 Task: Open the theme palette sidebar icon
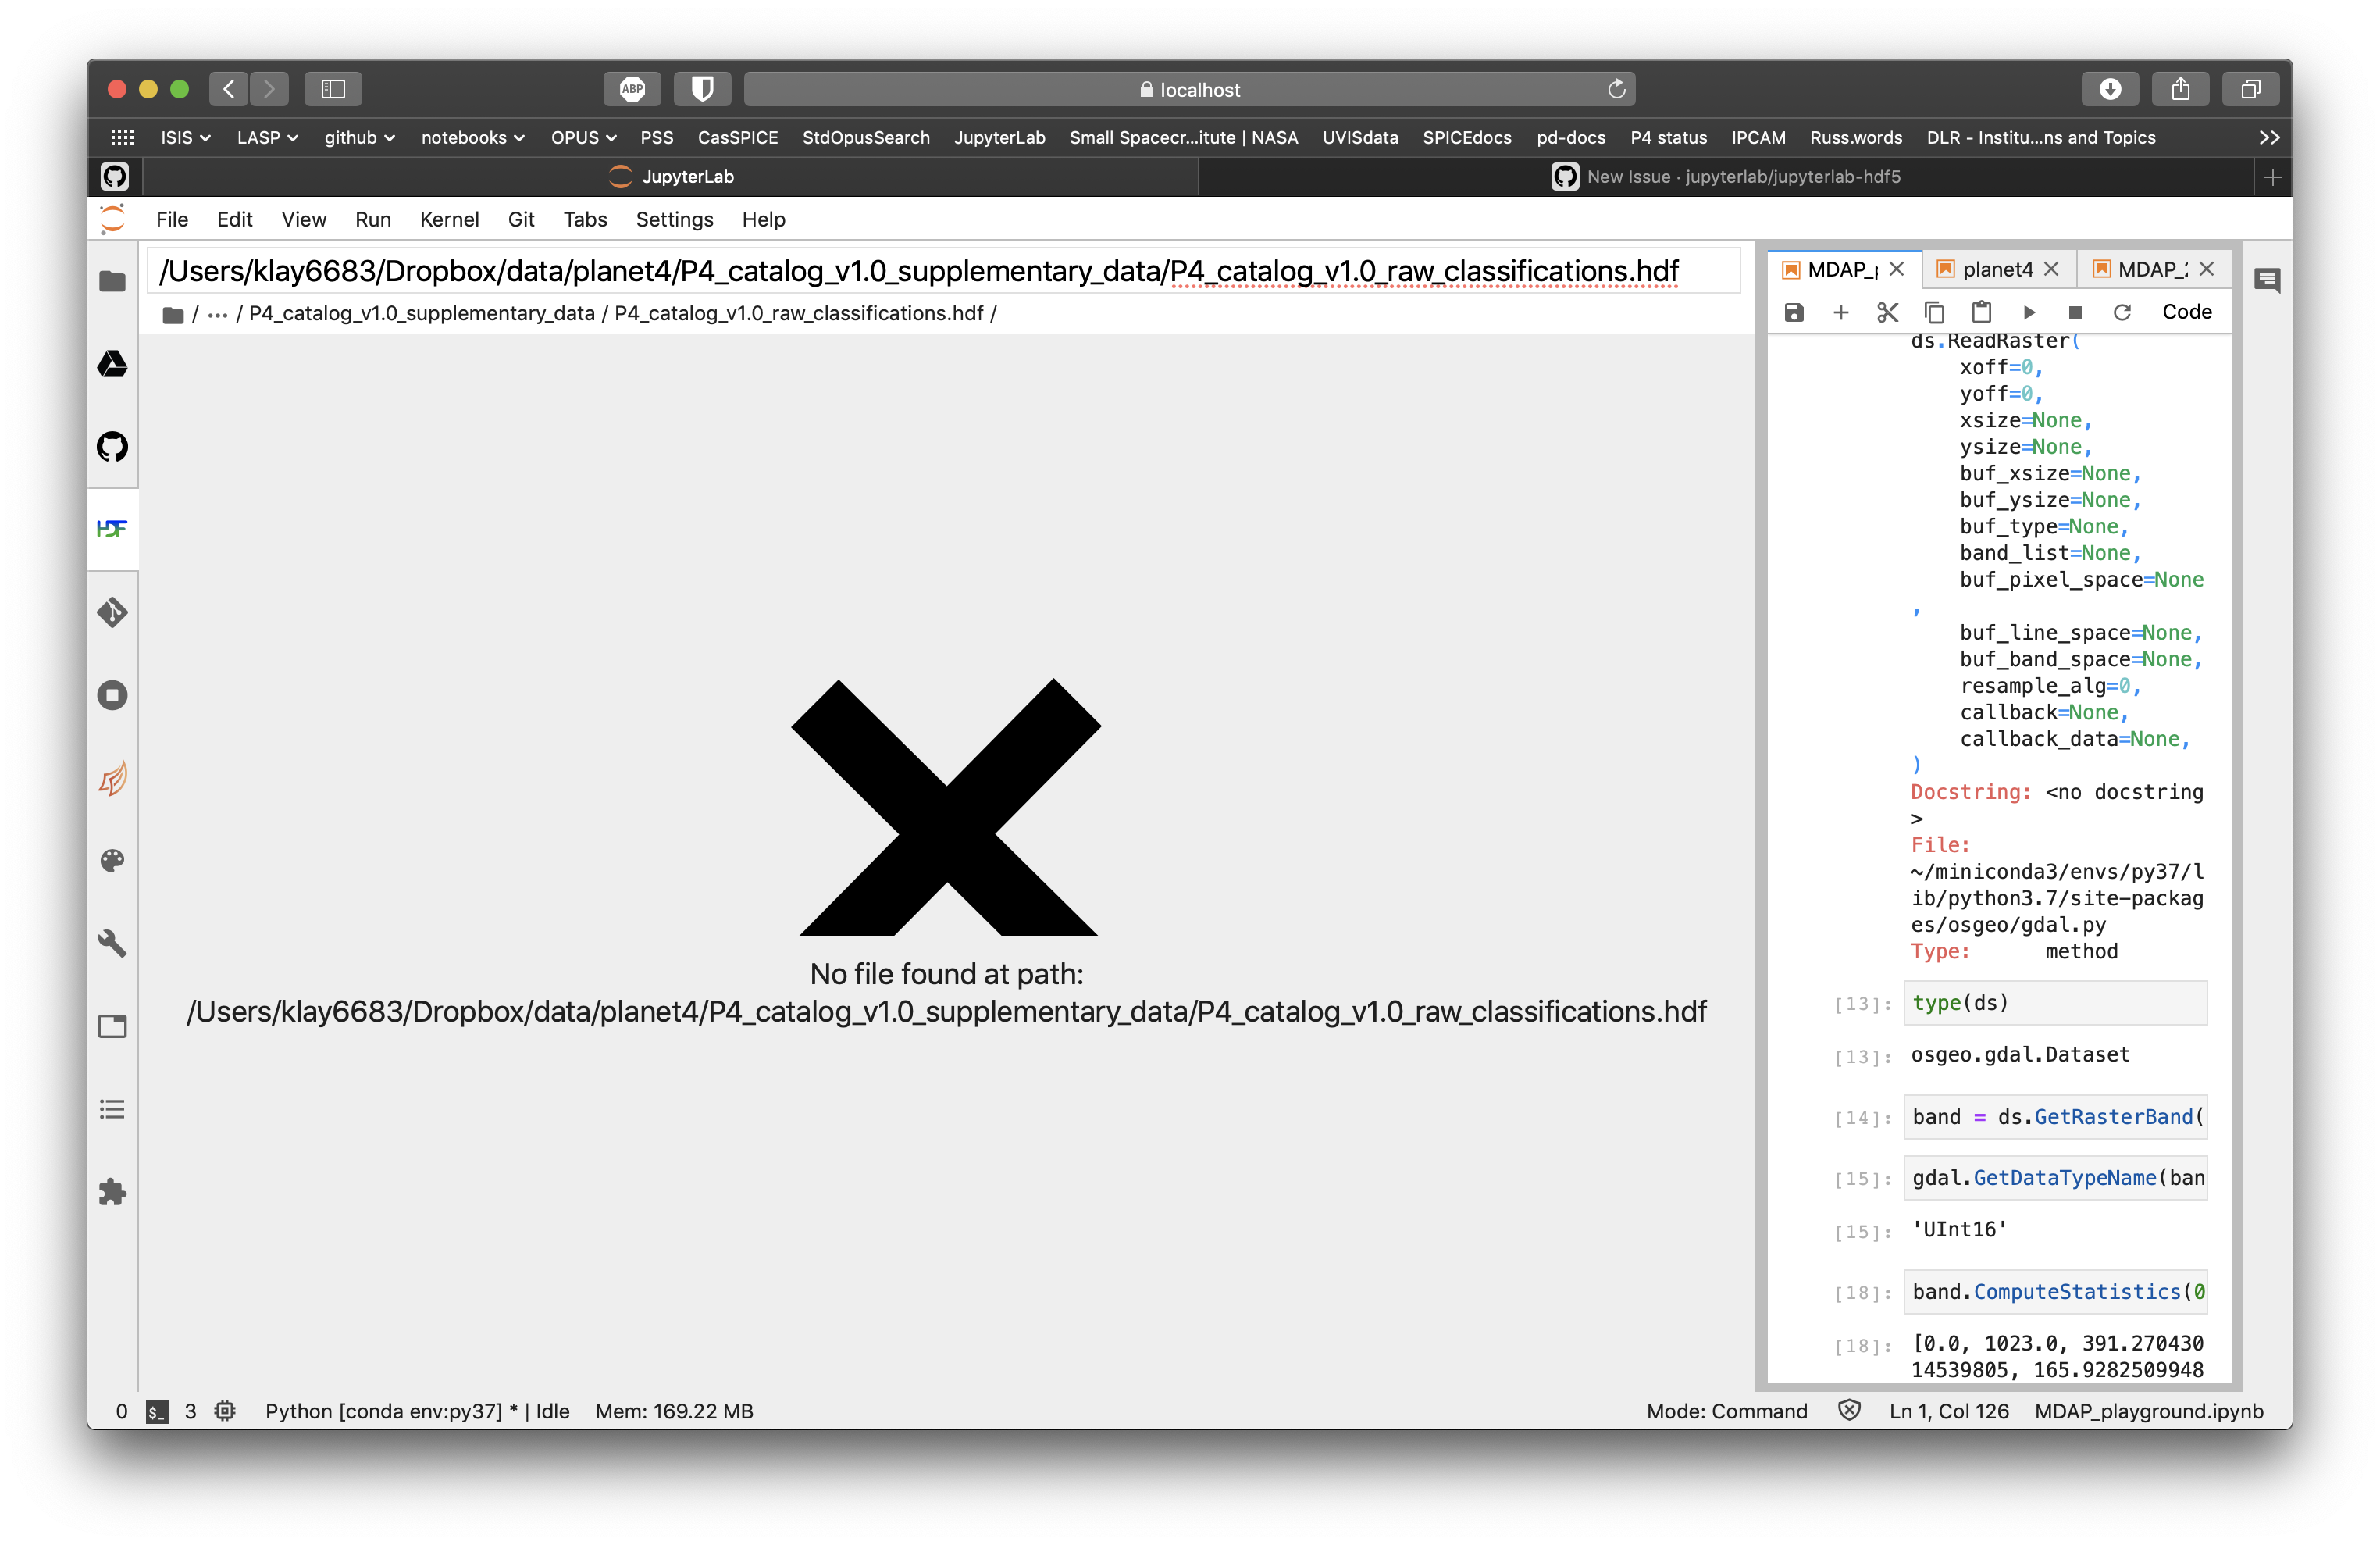[112, 861]
